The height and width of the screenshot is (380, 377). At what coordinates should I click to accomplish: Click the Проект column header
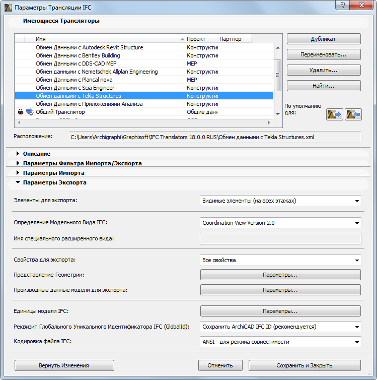point(202,39)
